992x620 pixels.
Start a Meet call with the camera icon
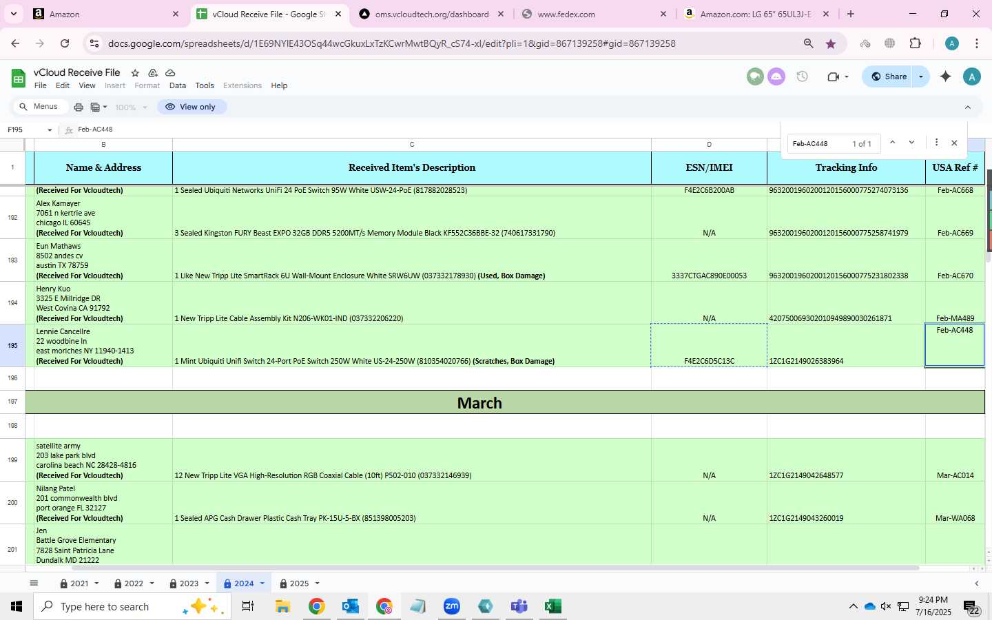(833, 76)
